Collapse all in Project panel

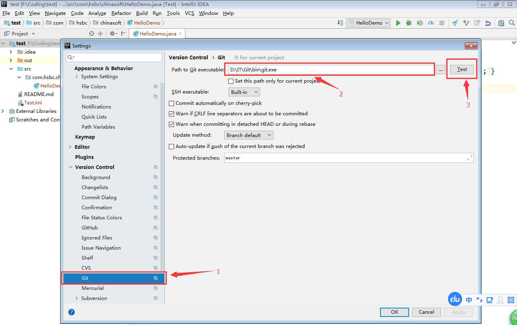[100, 34]
